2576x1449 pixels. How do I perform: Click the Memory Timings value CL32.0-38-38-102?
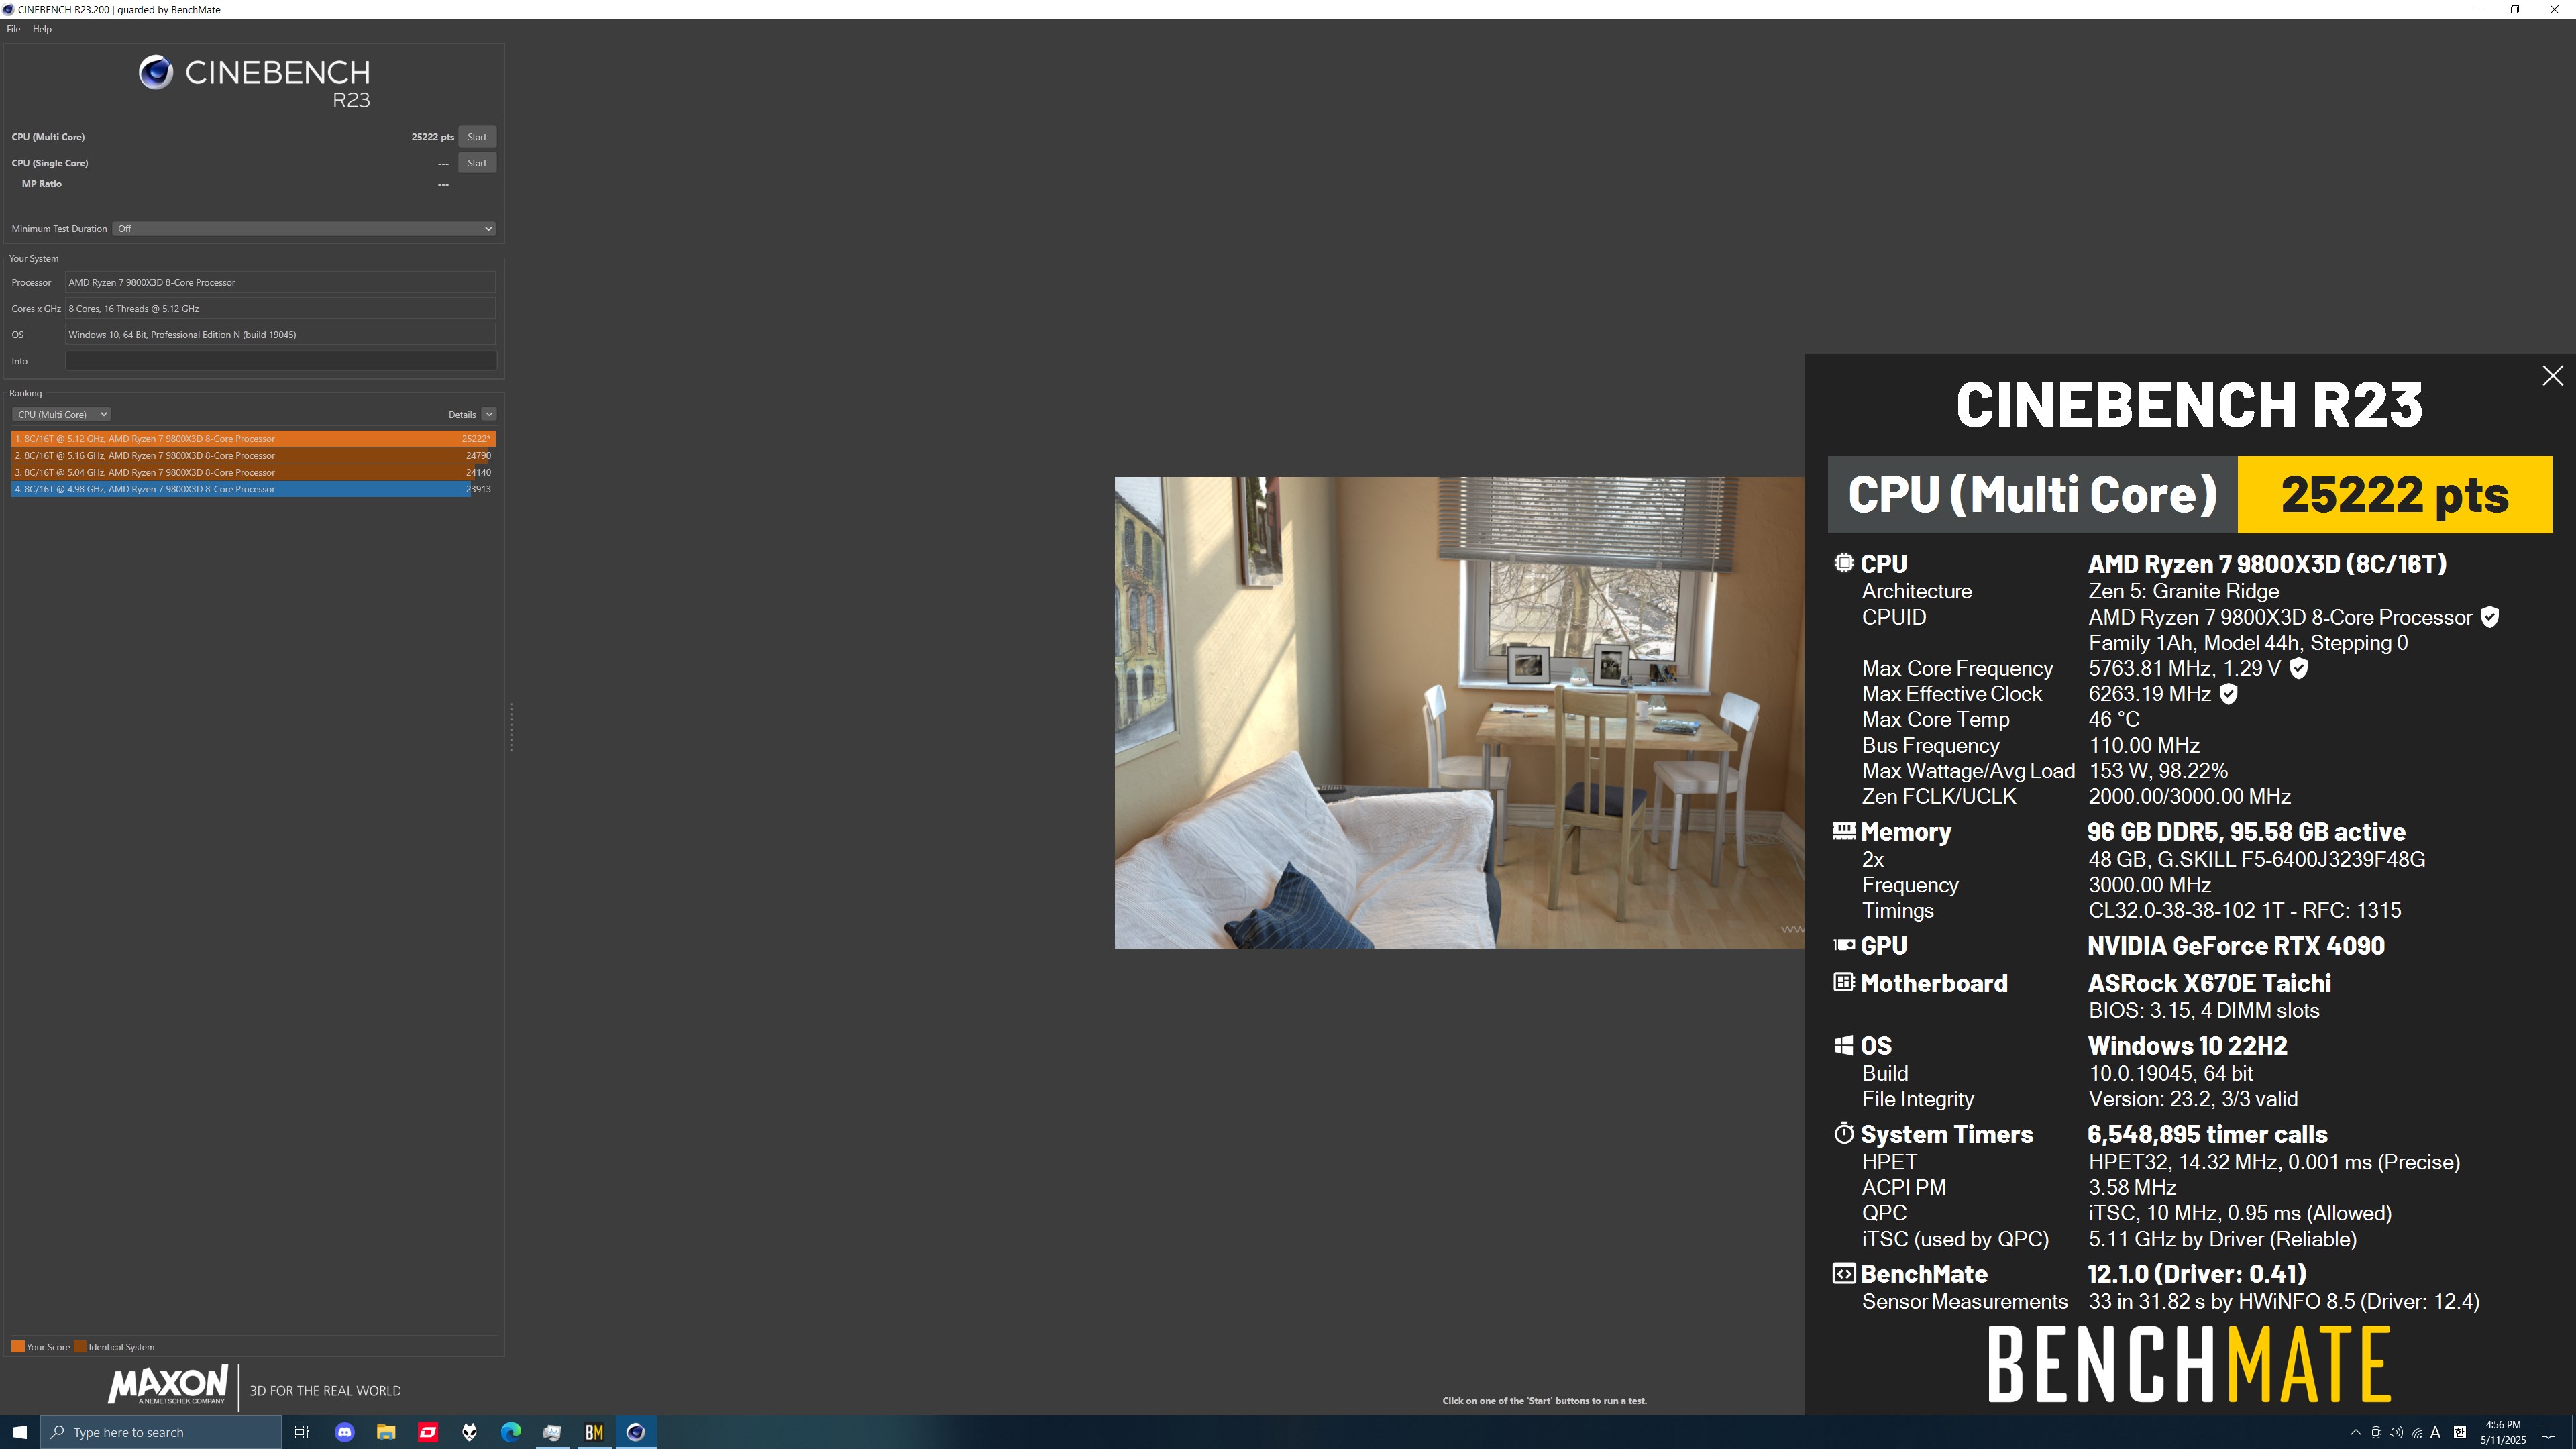click(x=2244, y=911)
